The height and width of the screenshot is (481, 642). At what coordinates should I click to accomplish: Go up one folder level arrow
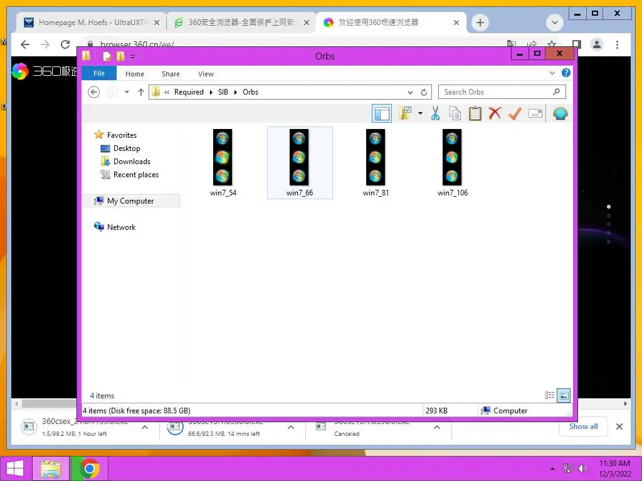pos(141,92)
